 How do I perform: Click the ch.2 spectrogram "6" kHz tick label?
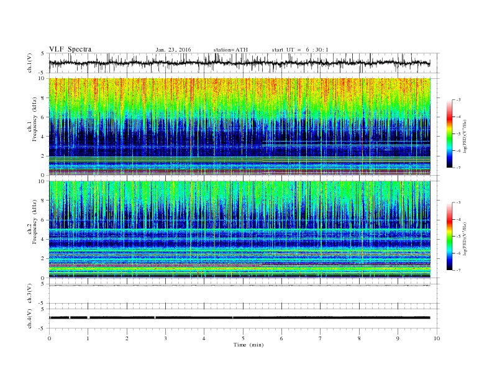(43, 220)
